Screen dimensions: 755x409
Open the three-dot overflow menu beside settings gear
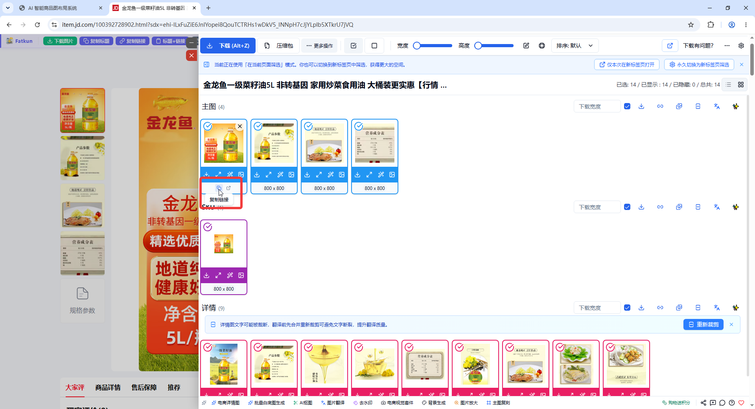pyautogui.click(x=727, y=46)
